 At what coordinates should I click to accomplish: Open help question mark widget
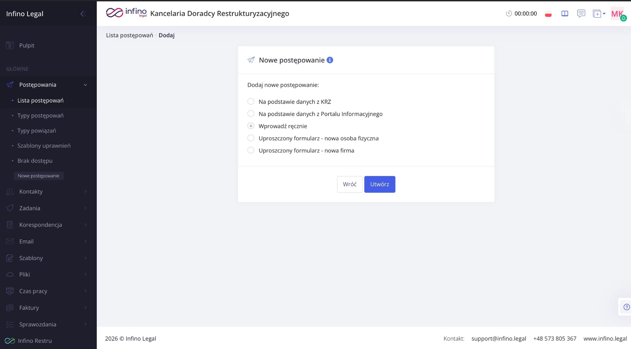[x=626, y=307]
